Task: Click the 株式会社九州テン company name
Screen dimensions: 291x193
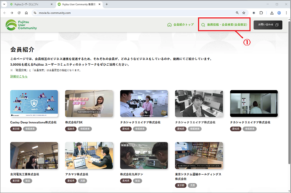Action: (x=132, y=174)
